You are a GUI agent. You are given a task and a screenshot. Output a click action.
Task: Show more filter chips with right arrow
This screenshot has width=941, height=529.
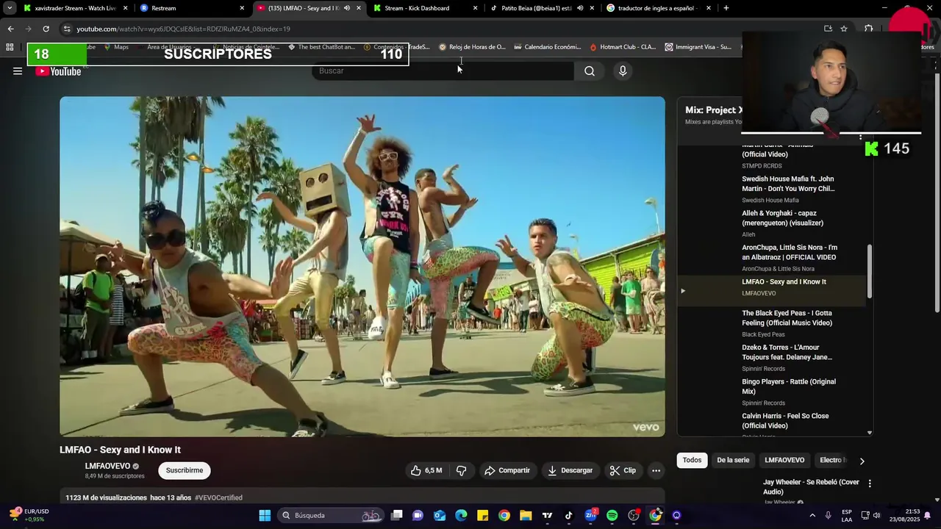click(x=862, y=461)
